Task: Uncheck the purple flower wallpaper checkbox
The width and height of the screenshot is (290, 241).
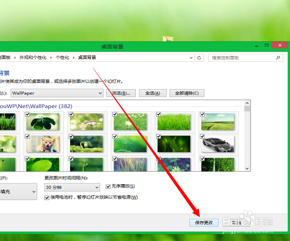Action: [71, 114]
